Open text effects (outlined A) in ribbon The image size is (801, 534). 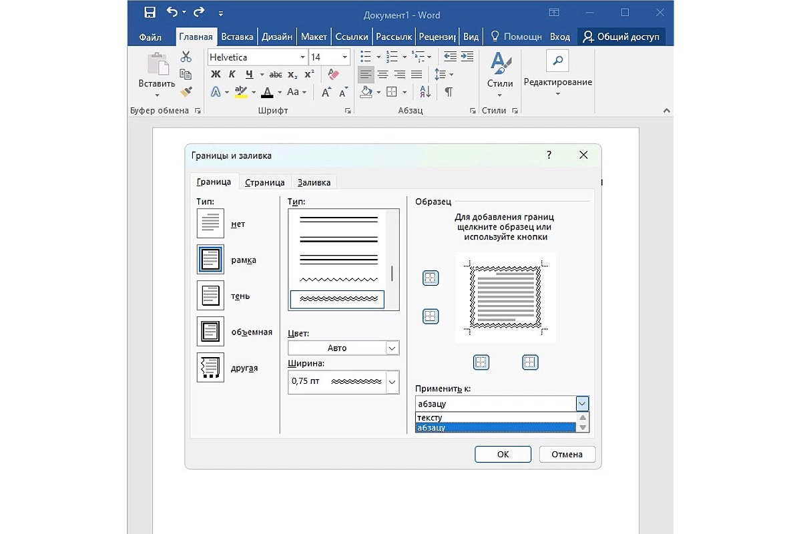coord(216,92)
